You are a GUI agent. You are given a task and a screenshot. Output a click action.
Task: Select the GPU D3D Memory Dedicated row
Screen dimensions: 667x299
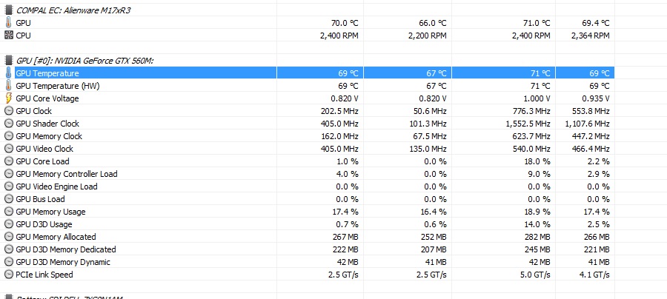tap(65, 249)
